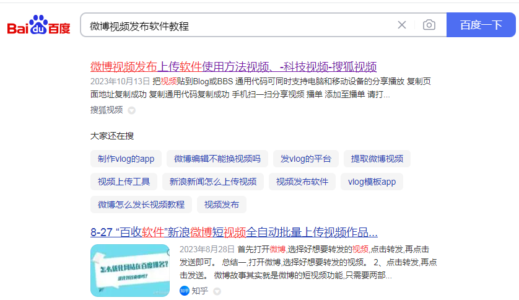Screen dimensions: 519x300
Task: Select suggestion 视频发布软件
Action: point(302,182)
